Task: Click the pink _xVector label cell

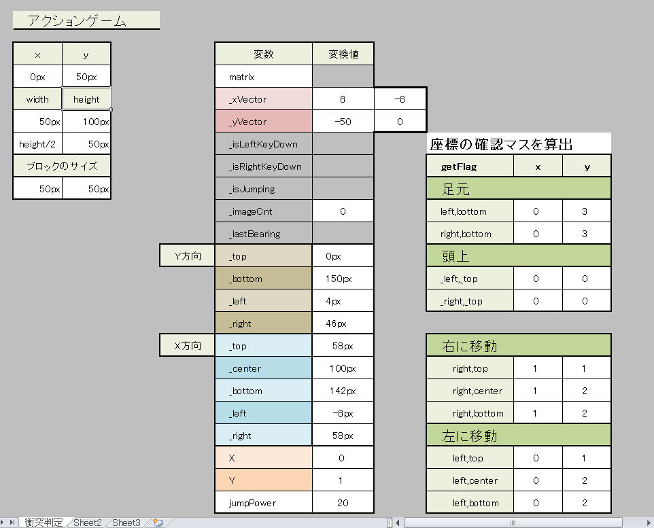Action: (x=264, y=99)
